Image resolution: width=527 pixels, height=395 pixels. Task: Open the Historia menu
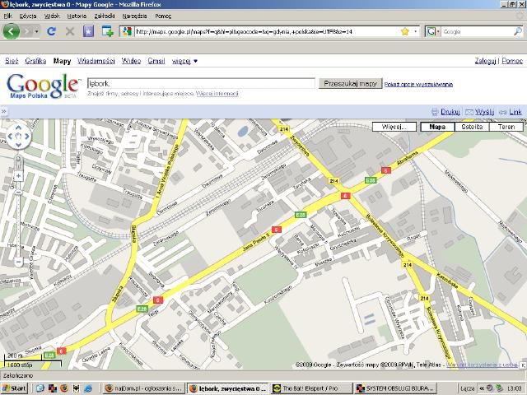77,16
